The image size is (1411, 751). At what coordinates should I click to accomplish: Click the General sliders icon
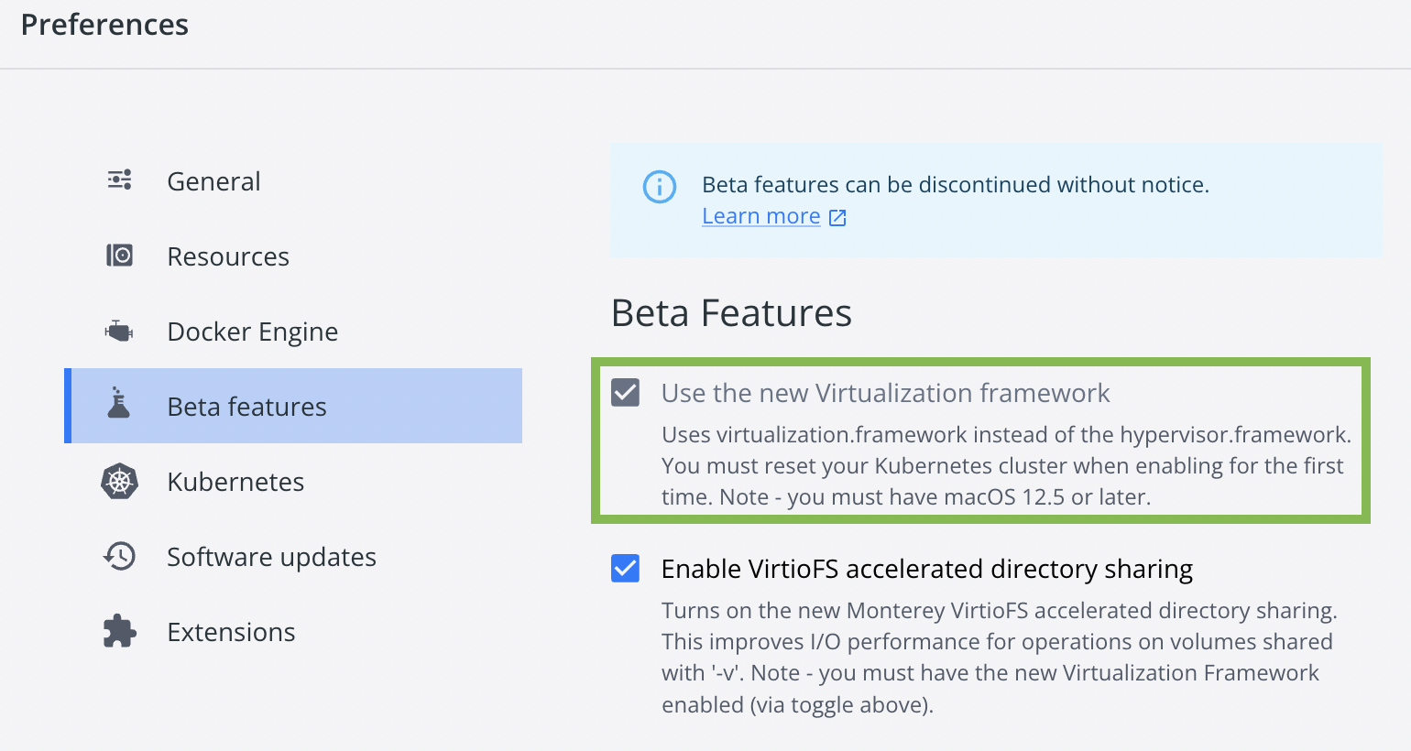[120, 180]
